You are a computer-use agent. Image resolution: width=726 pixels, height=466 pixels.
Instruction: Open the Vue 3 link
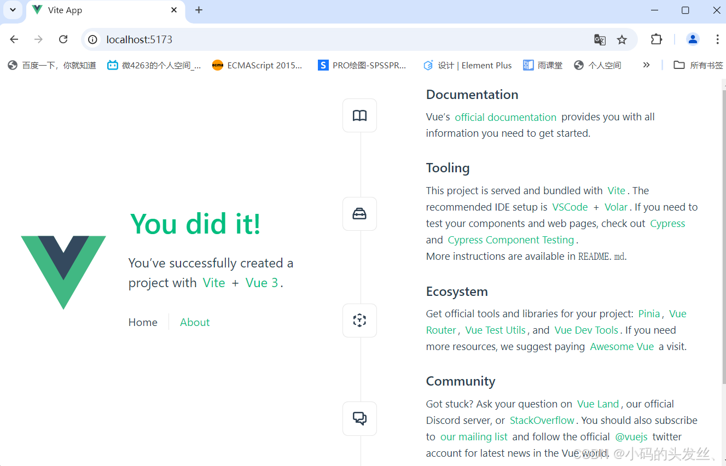(262, 283)
